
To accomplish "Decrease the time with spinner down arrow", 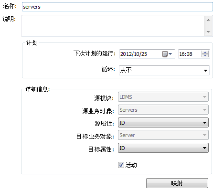I will pos(205,55).
